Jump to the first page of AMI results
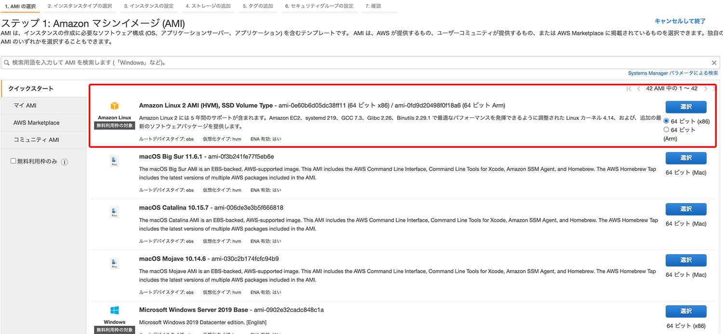 pos(629,89)
